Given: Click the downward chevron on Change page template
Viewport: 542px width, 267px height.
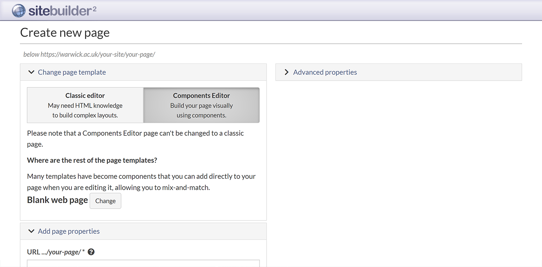Looking at the screenshot, I should click(x=31, y=72).
